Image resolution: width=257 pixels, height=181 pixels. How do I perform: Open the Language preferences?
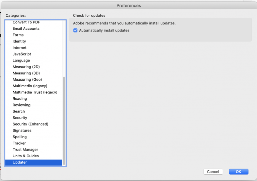[21, 61]
